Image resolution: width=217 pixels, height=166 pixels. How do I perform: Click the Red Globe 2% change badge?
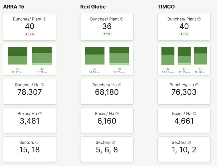coord(107,34)
